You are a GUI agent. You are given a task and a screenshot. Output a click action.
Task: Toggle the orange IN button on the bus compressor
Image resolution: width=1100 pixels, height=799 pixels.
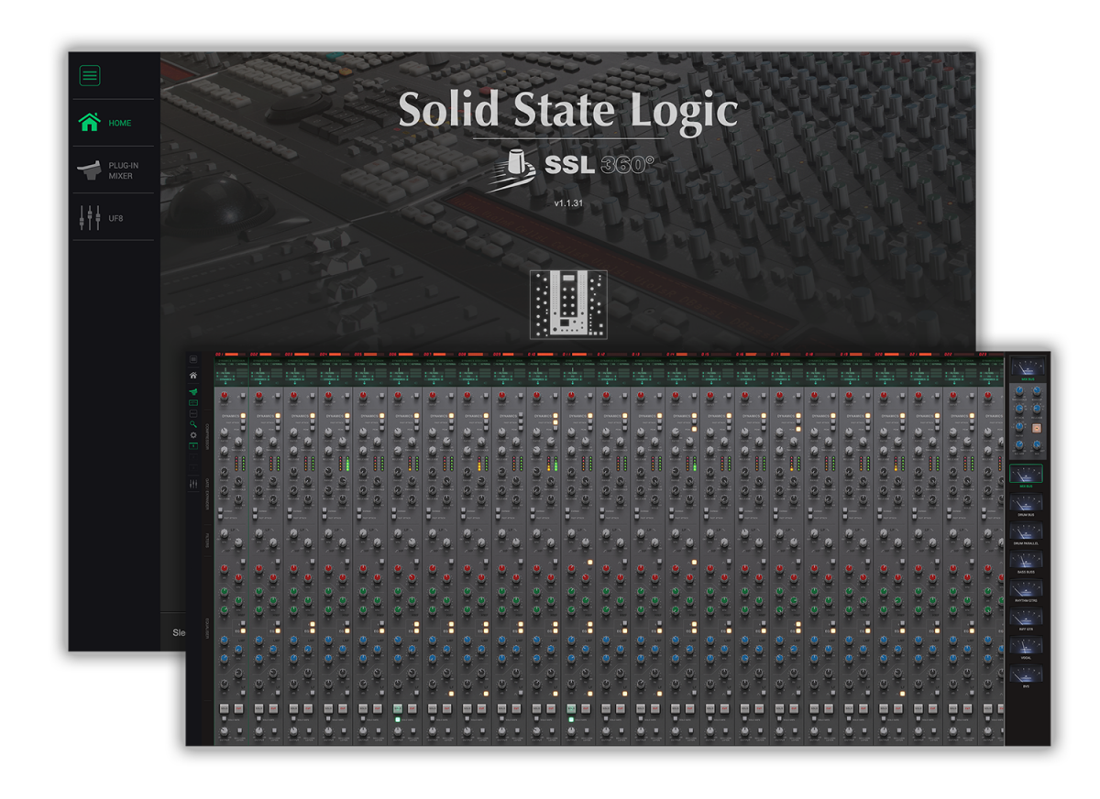coord(1037,428)
